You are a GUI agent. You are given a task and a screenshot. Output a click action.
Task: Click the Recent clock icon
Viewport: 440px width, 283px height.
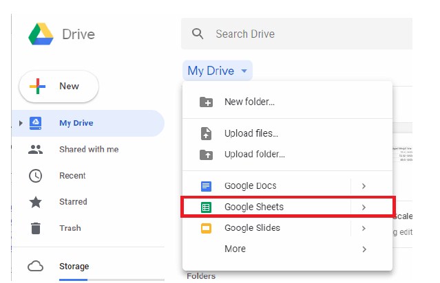[x=35, y=176]
